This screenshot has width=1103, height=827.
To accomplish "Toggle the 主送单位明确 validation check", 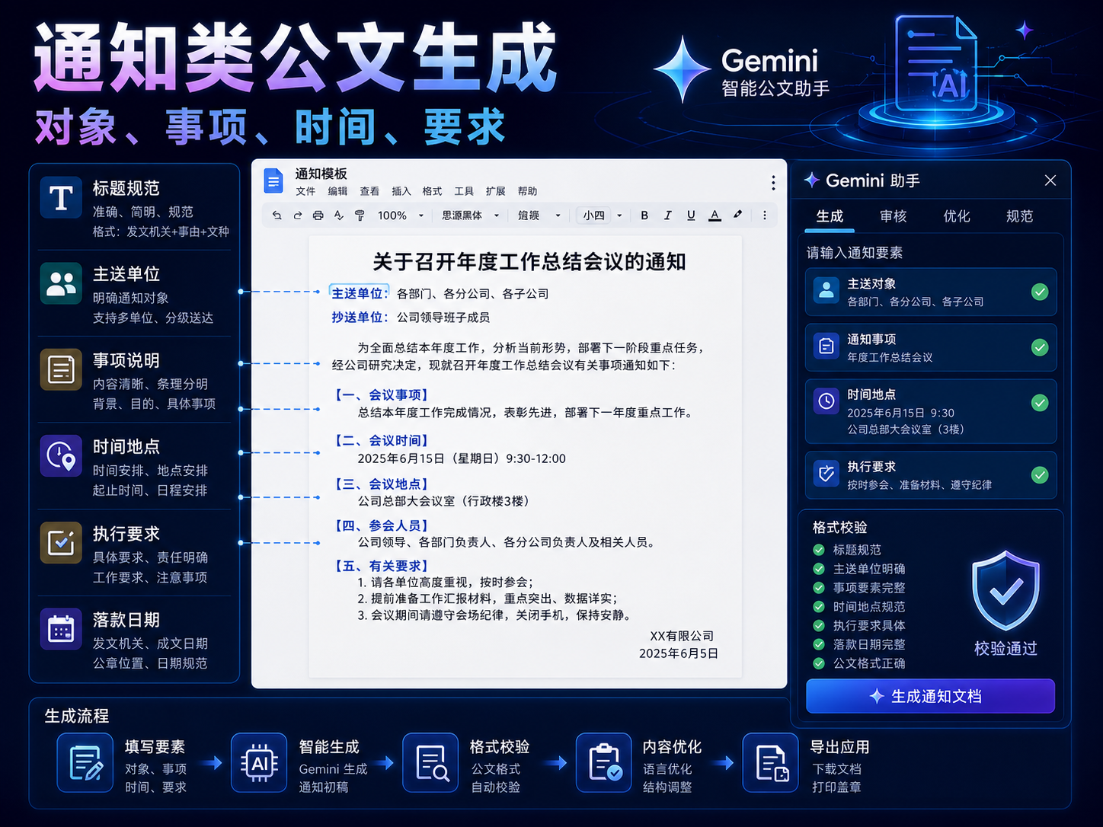I will click(819, 569).
